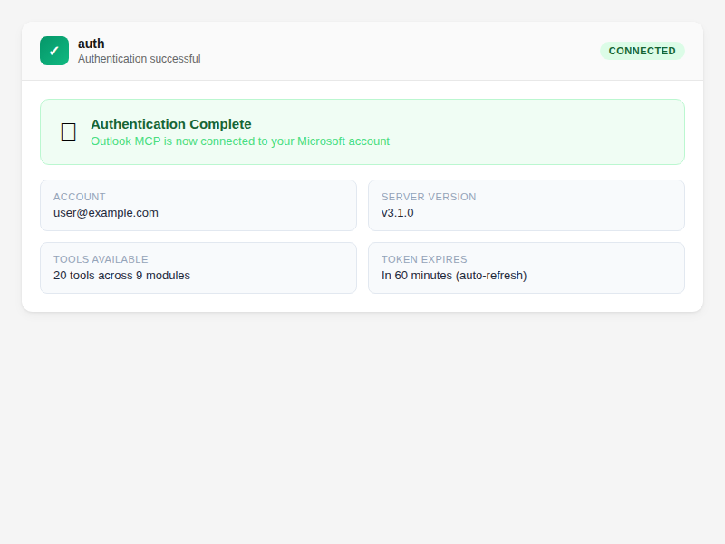This screenshot has height=544, width=725.
Task: Click the user@example.com account email
Action: pyautogui.click(x=105, y=212)
